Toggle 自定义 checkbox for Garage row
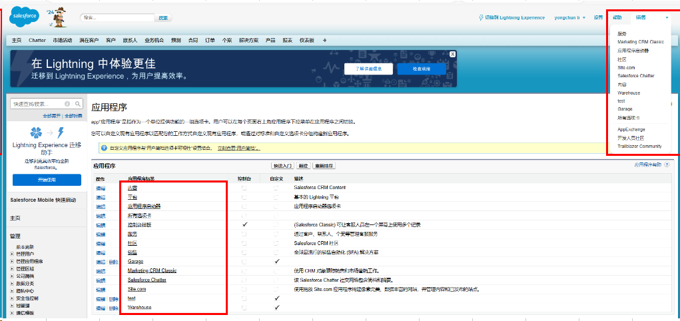The height and width of the screenshot is (321, 680). (276, 262)
